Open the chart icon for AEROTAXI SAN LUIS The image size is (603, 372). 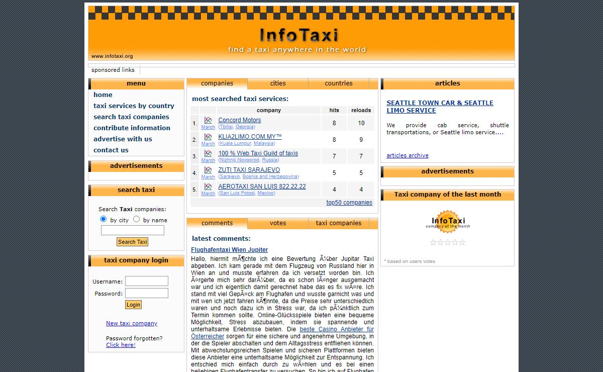208,187
